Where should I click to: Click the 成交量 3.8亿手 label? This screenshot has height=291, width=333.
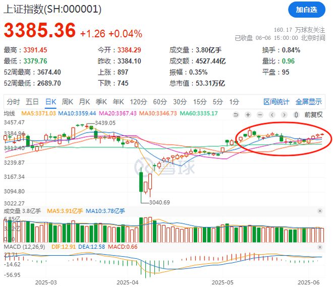[22, 211]
